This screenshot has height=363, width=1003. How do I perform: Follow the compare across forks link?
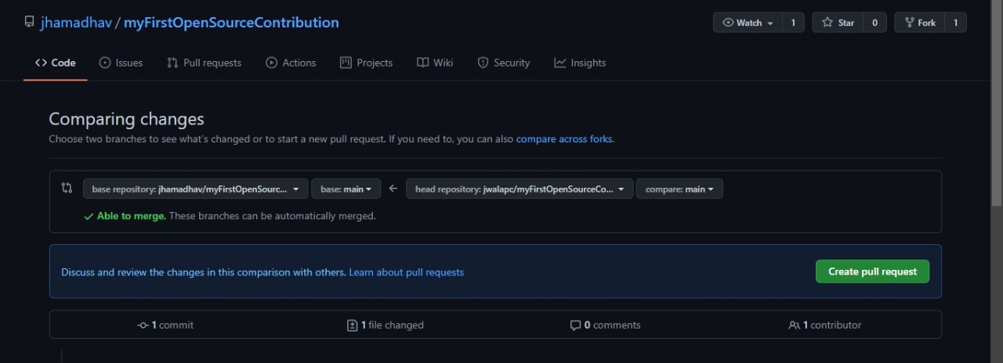coord(564,139)
